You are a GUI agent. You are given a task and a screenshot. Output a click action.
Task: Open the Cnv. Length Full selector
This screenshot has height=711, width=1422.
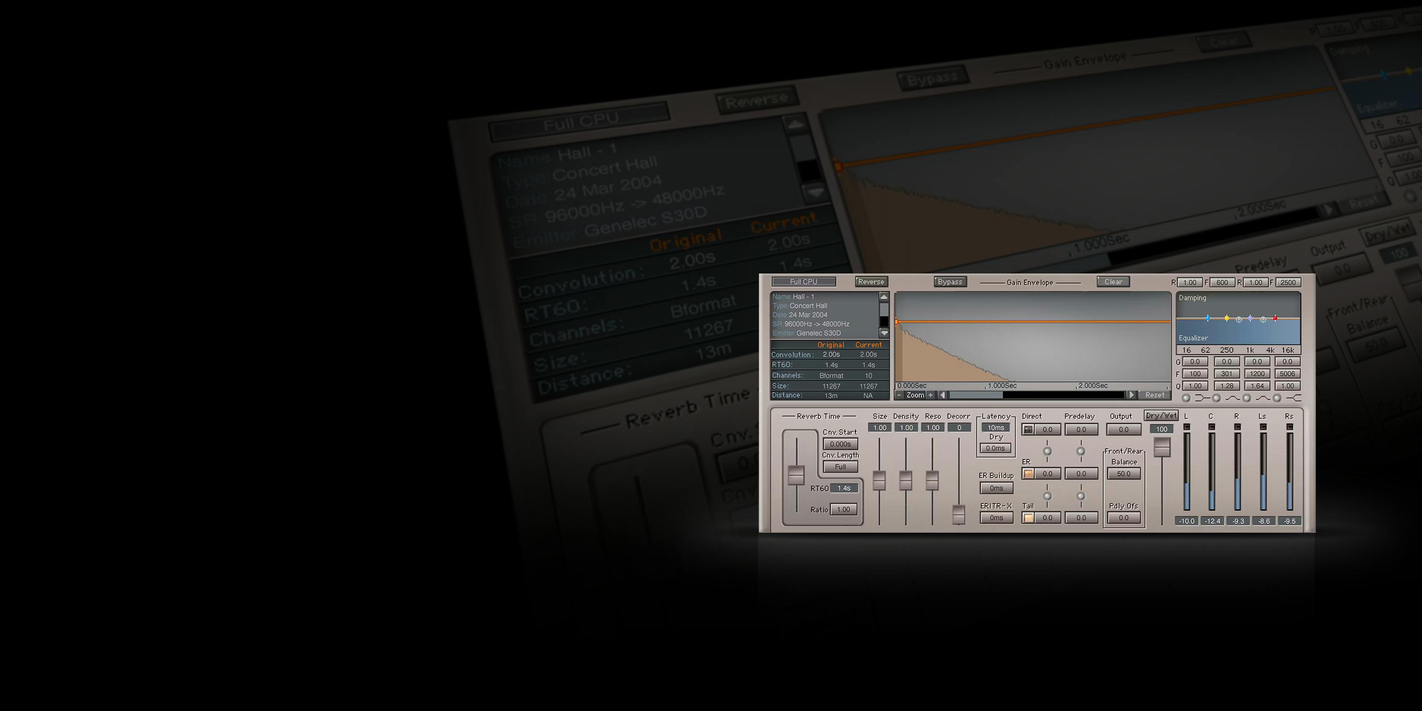(840, 467)
